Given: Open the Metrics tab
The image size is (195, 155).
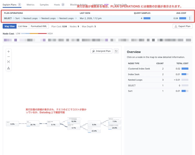Looking at the screenshot, I should pos(30,5).
